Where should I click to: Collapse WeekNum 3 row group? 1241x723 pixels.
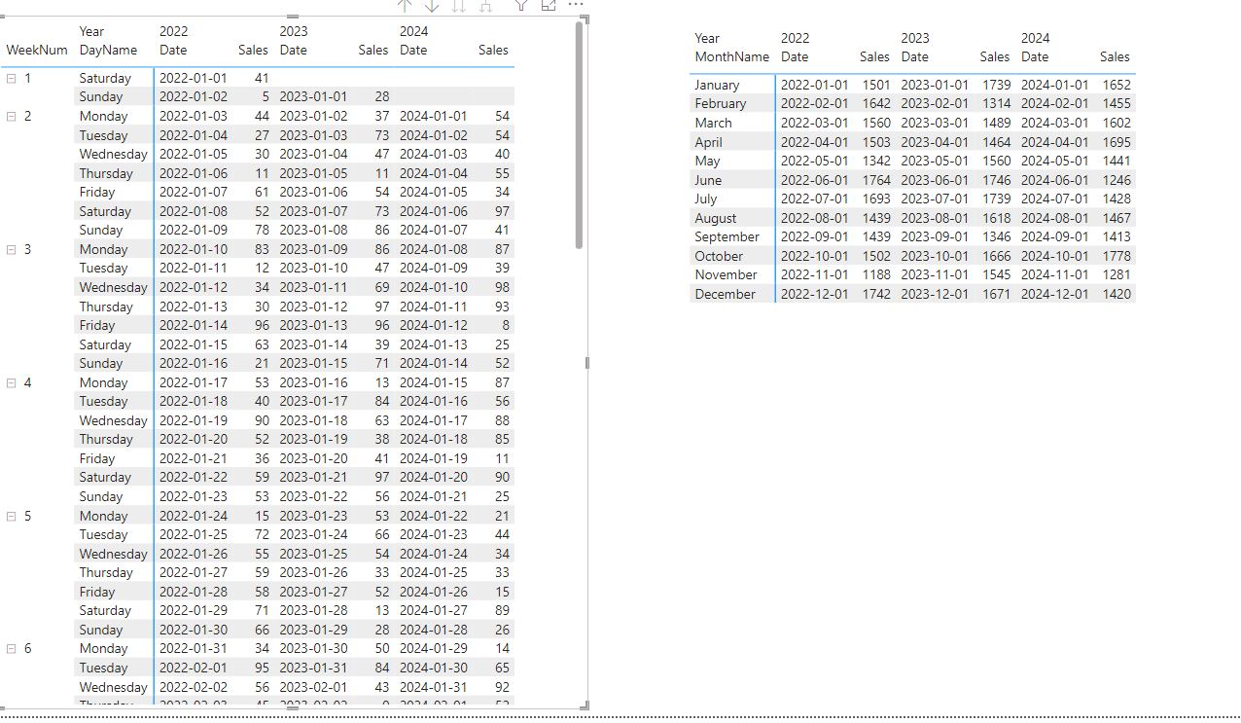pyautogui.click(x=11, y=249)
